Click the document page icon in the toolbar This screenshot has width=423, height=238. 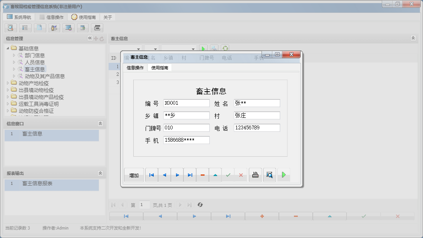tap(40, 28)
